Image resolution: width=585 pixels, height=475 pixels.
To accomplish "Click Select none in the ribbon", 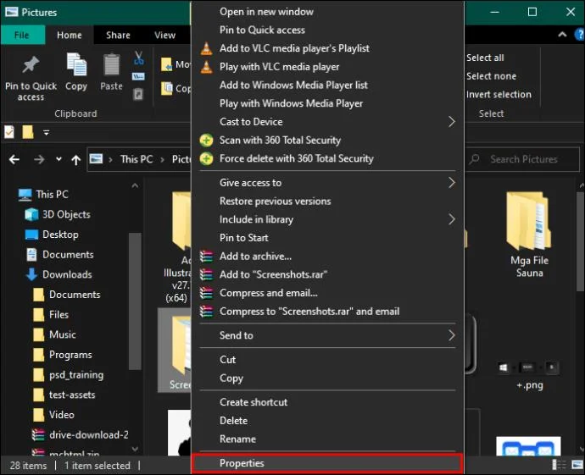I will 491,76.
